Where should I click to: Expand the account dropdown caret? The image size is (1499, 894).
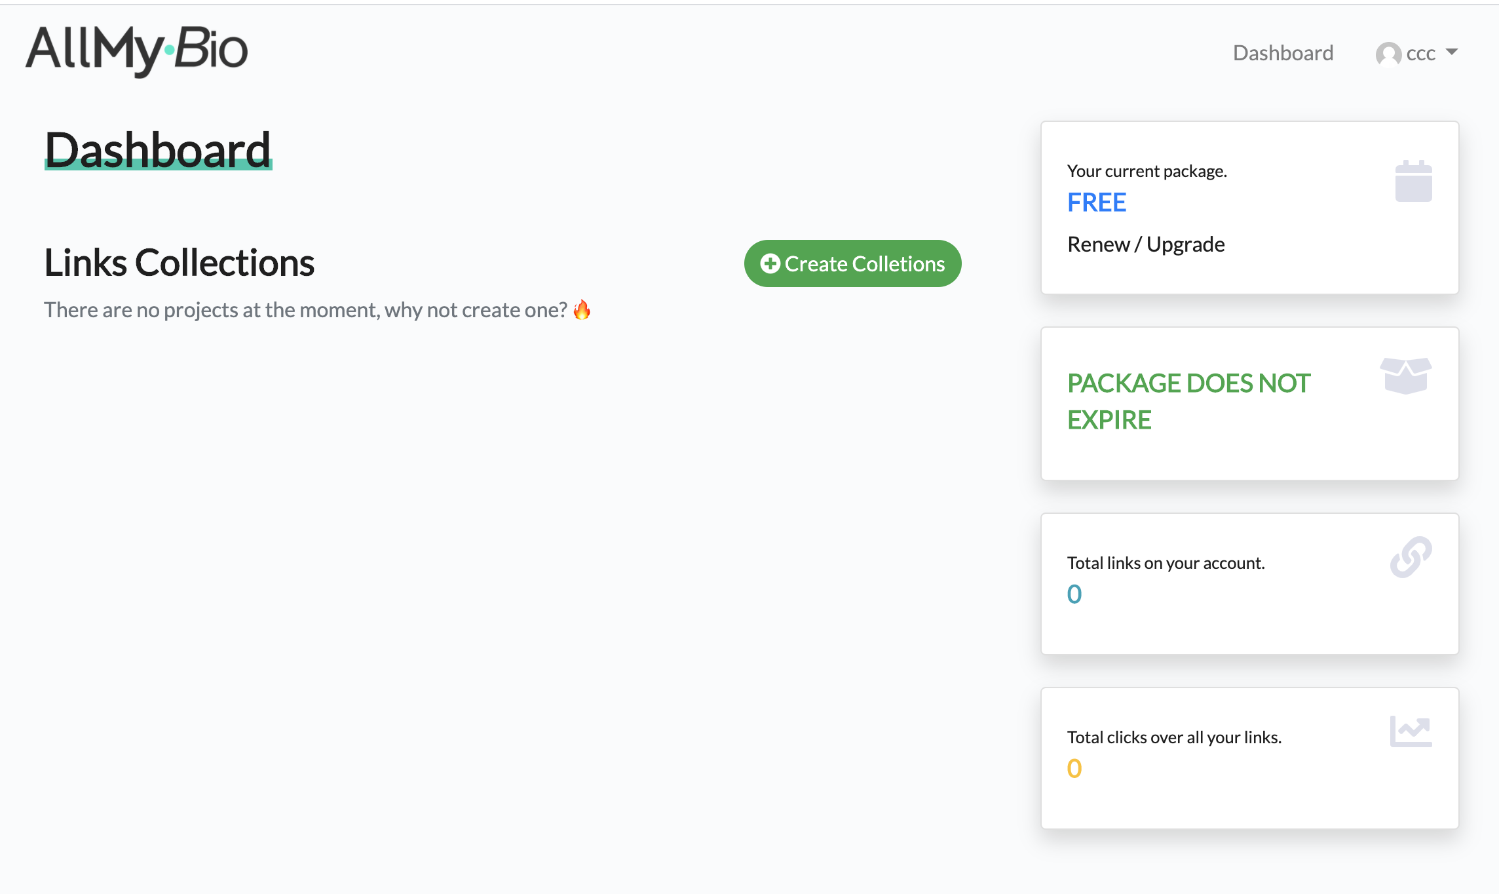[1452, 52]
